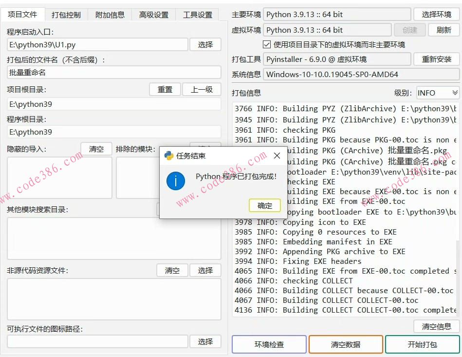The height and width of the screenshot is (357, 462).
Task: Click log line 'Appending PKG archive to EXE'
Action: 320,251
